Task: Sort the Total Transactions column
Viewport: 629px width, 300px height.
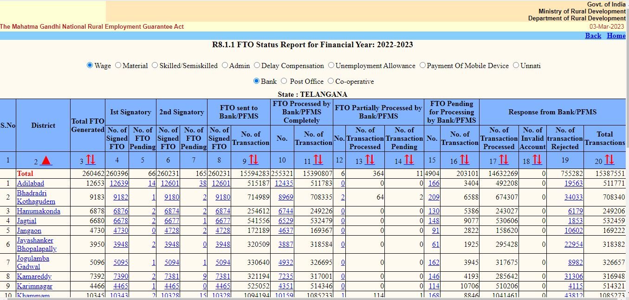Action: click(610, 160)
